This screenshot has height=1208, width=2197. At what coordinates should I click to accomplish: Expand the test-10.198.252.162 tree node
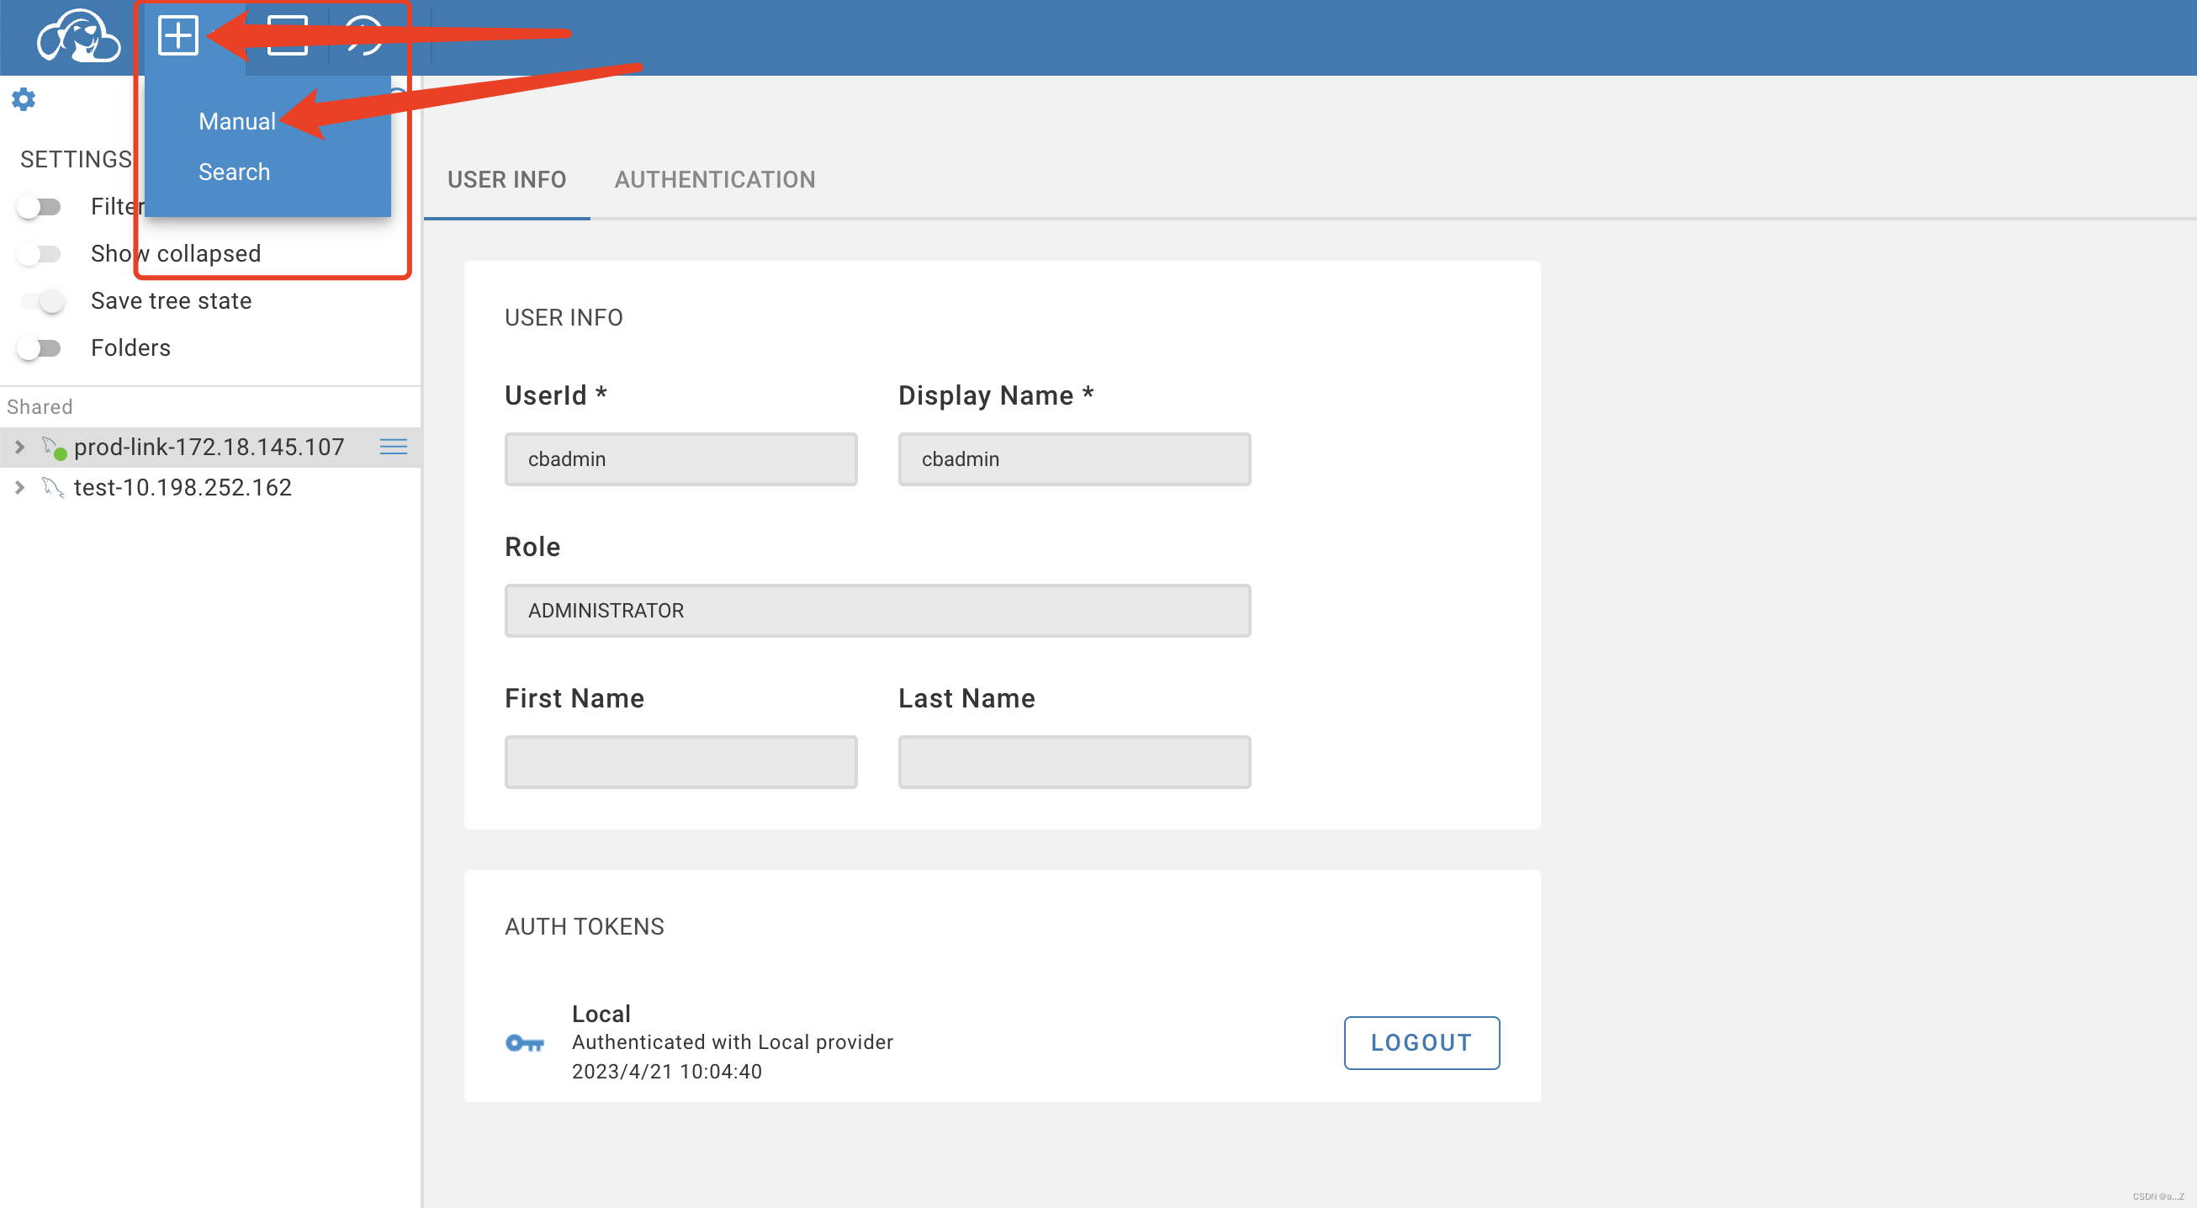pyautogui.click(x=19, y=487)
